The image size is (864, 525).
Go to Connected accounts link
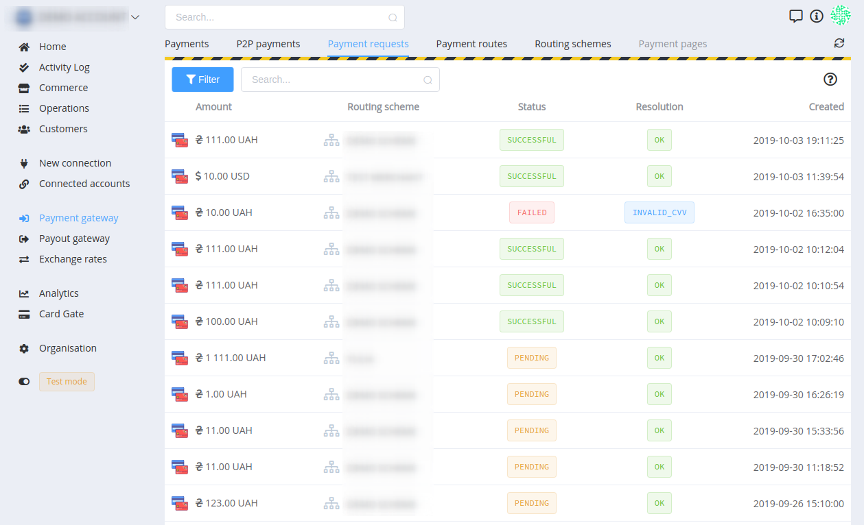(x=84, y=184)
